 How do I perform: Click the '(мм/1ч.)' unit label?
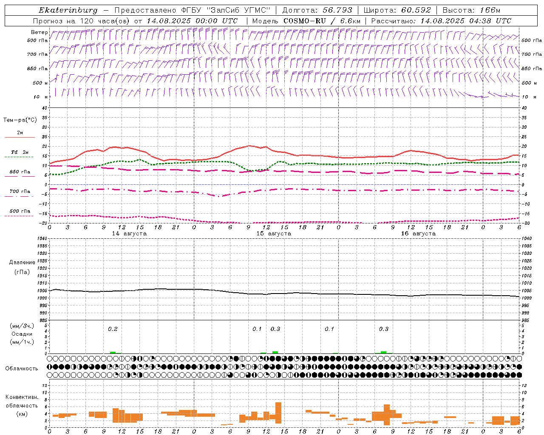22,342
